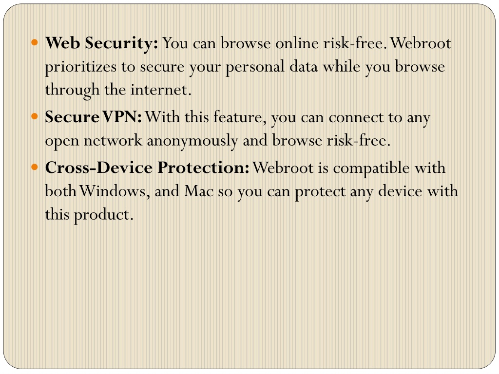Click the text "this product."
Image resolution: width=499 pixels, height=374 pixels.
(89, 215)
